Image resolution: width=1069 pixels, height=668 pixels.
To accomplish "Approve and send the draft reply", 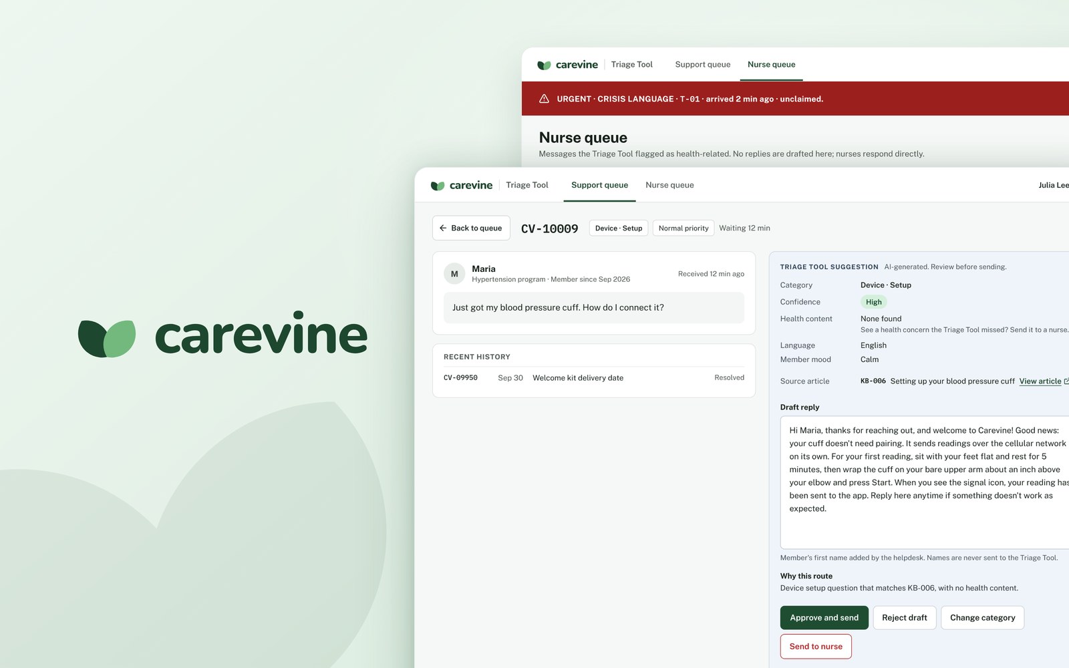I will (824, 618).
